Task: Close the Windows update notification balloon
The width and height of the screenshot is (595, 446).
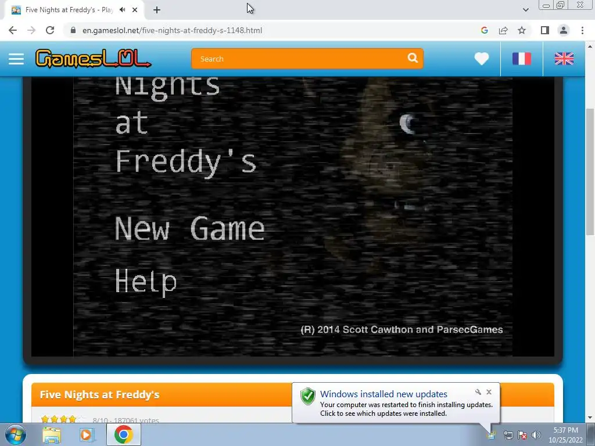Action: [x=489, y=392]
